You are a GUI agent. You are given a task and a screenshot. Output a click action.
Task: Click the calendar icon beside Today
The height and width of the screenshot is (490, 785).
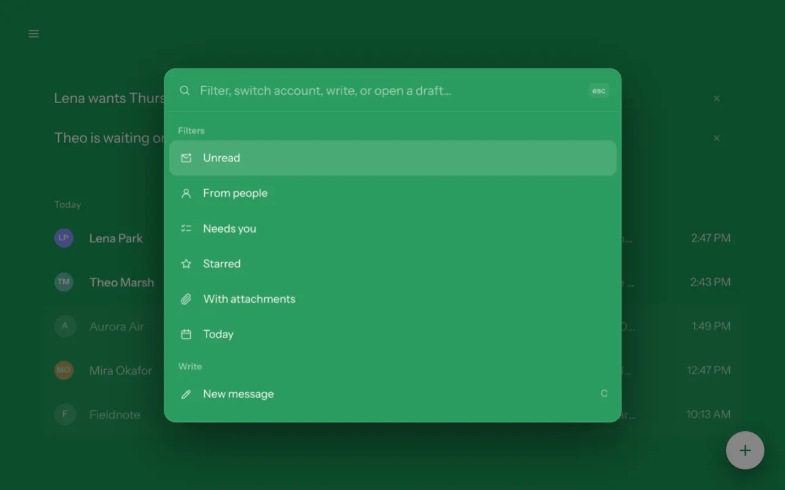pos(186,334)
